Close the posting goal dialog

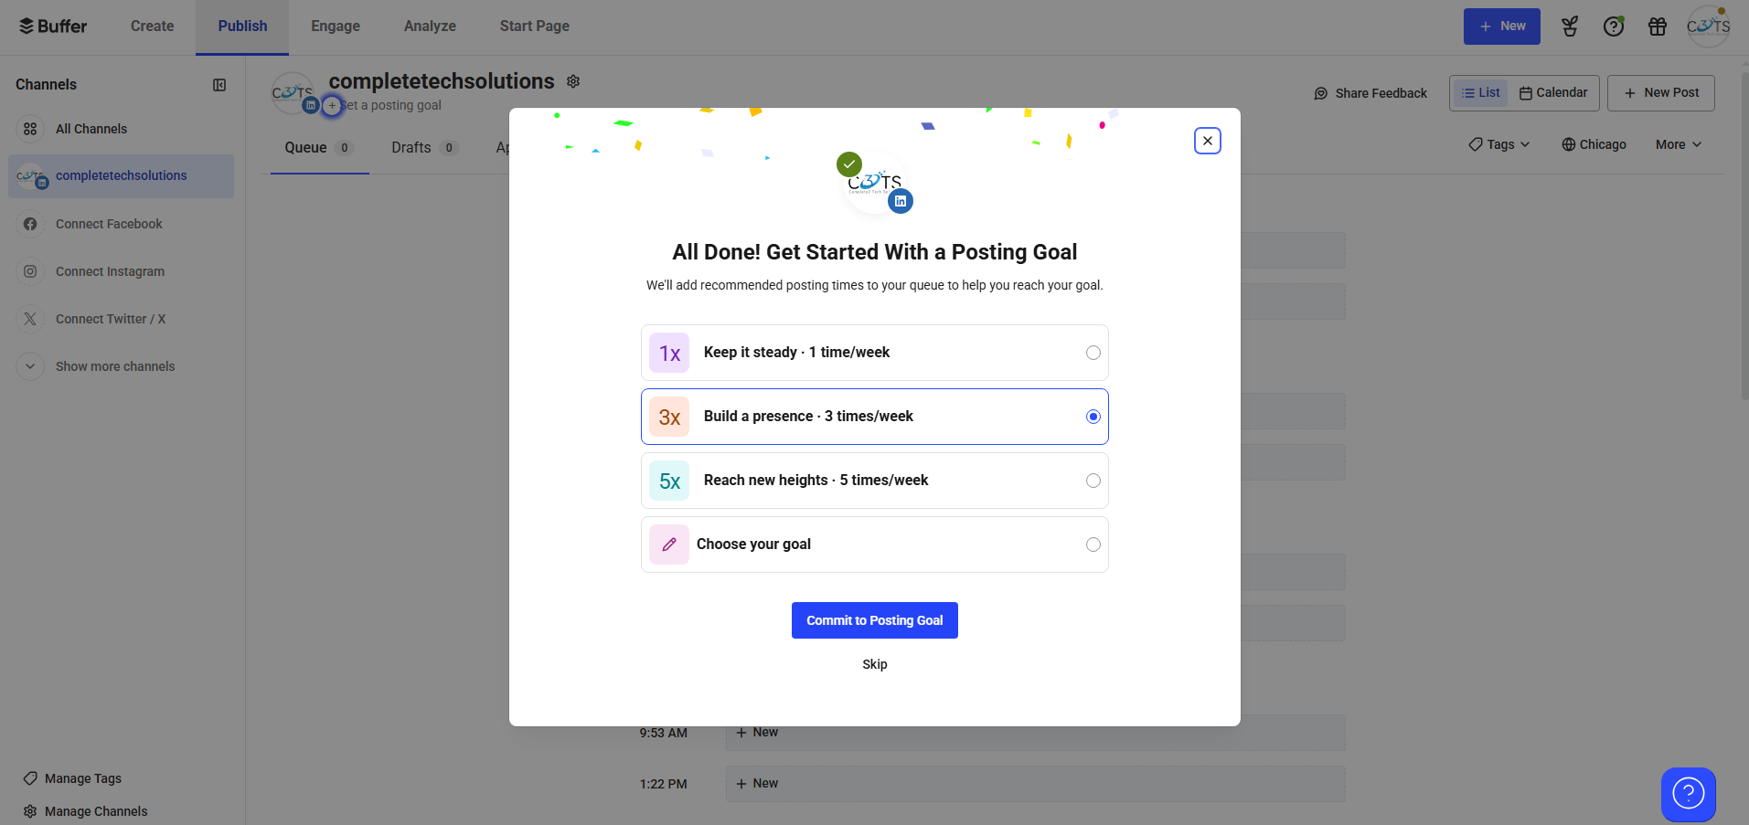[x=1207, y=141]
